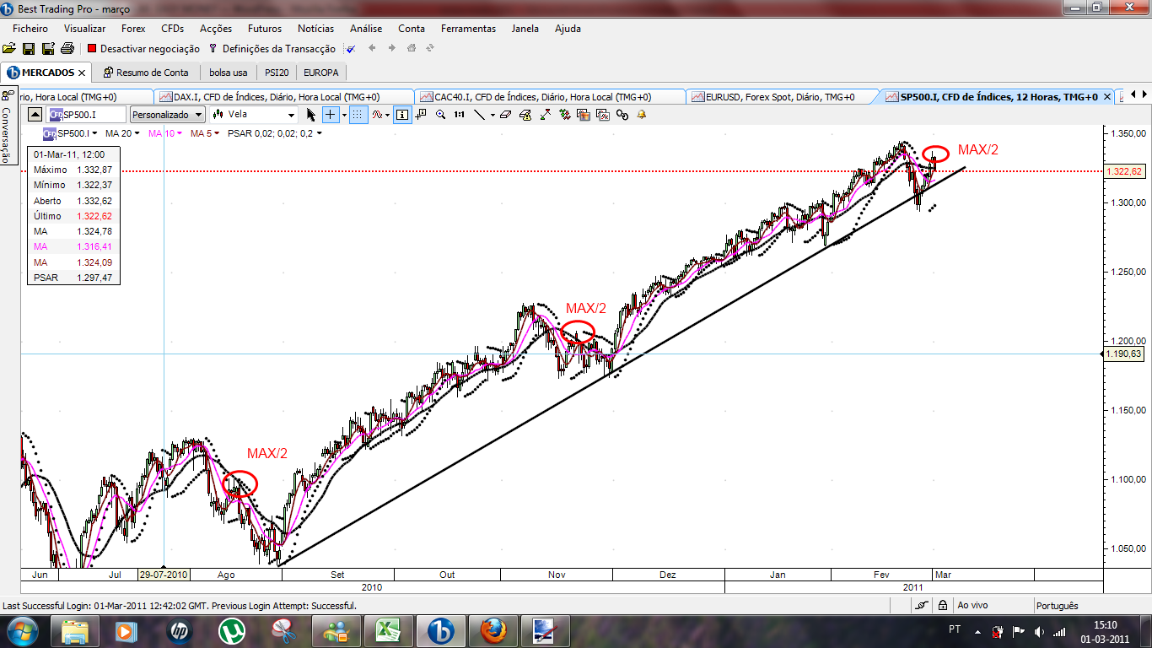
Task: Click the erase-all eraser with warning icon
Action: point(525,115)
